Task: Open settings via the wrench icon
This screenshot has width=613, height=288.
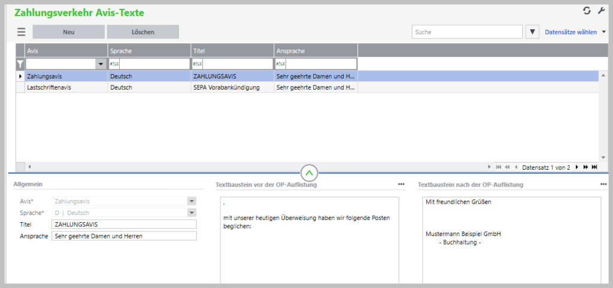Action: 601,11
